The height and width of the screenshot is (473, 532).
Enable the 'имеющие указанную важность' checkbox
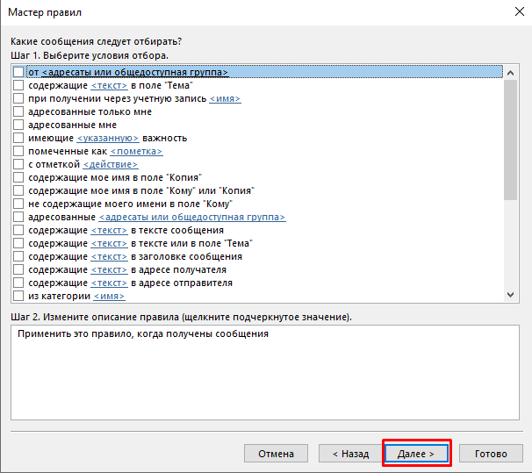(18, 138)
